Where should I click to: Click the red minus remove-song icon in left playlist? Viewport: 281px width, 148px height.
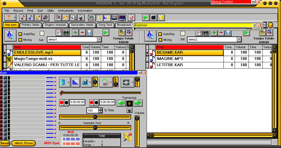82,33
